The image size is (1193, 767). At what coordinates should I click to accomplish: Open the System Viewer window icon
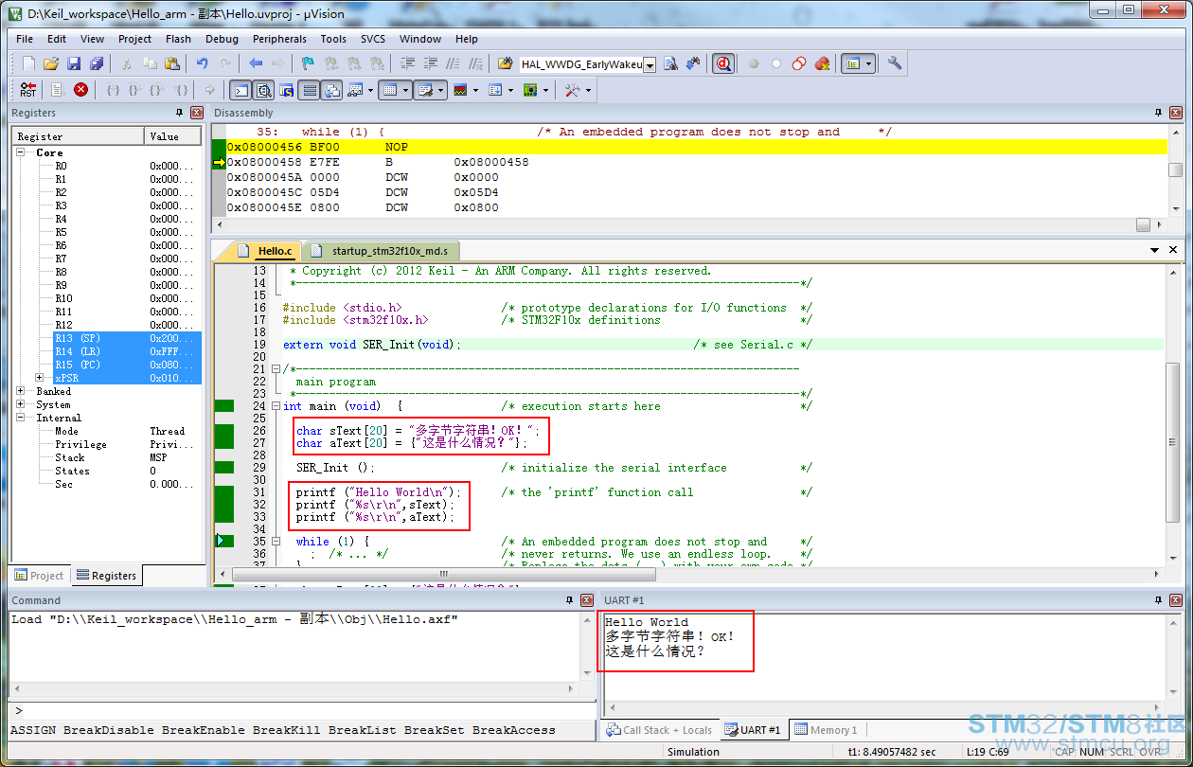pyautogui.click(x=529, y=90)
